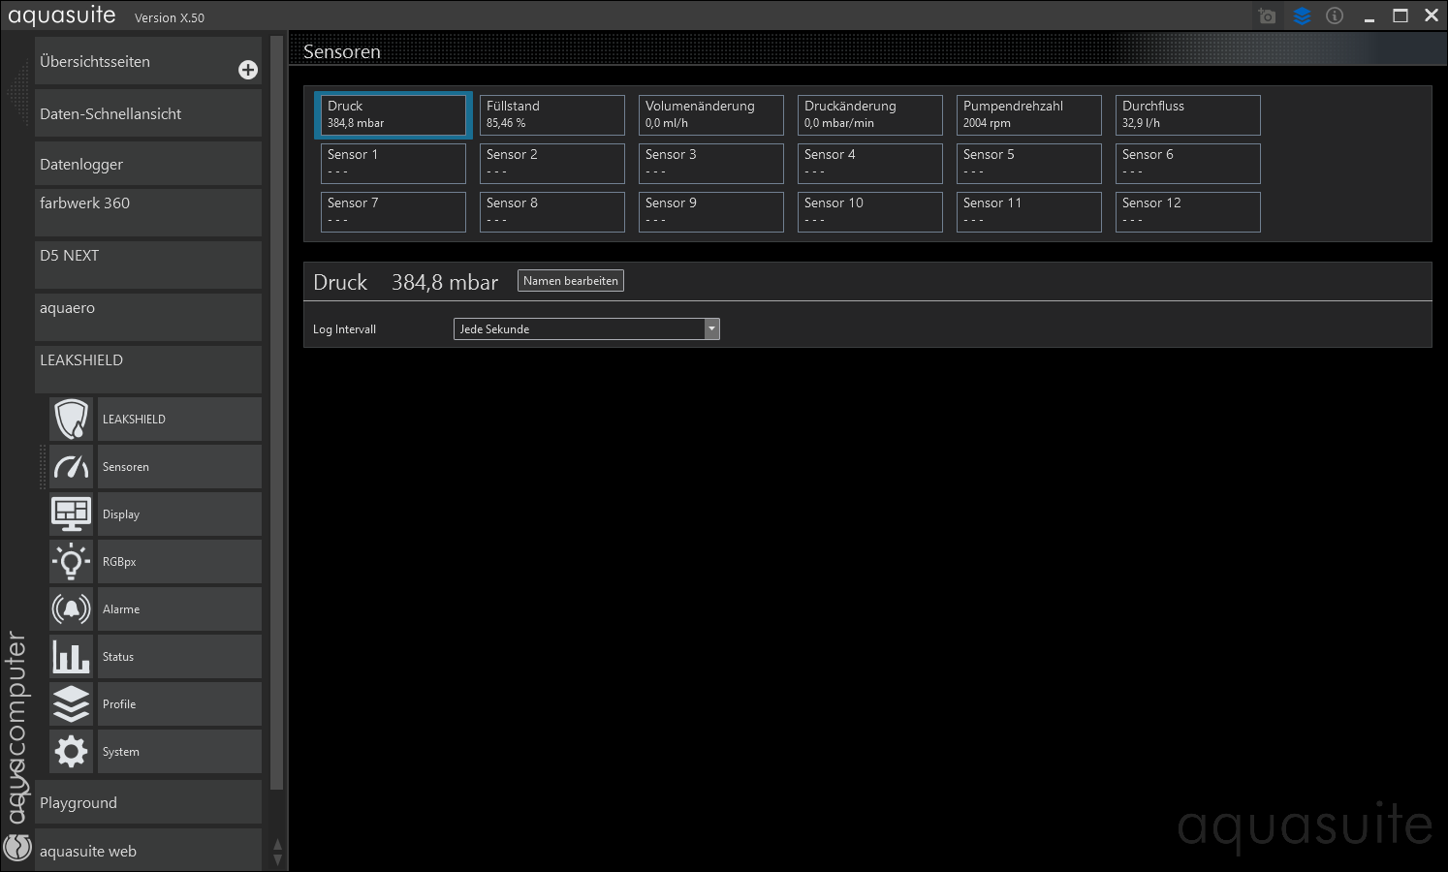Select the Sensor 1 tile

pyautogui.click(x=393, y=164)
